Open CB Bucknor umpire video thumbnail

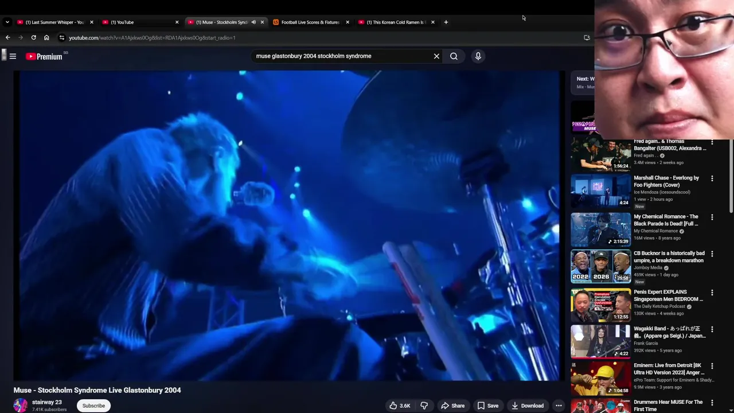[x=600, y=266]
